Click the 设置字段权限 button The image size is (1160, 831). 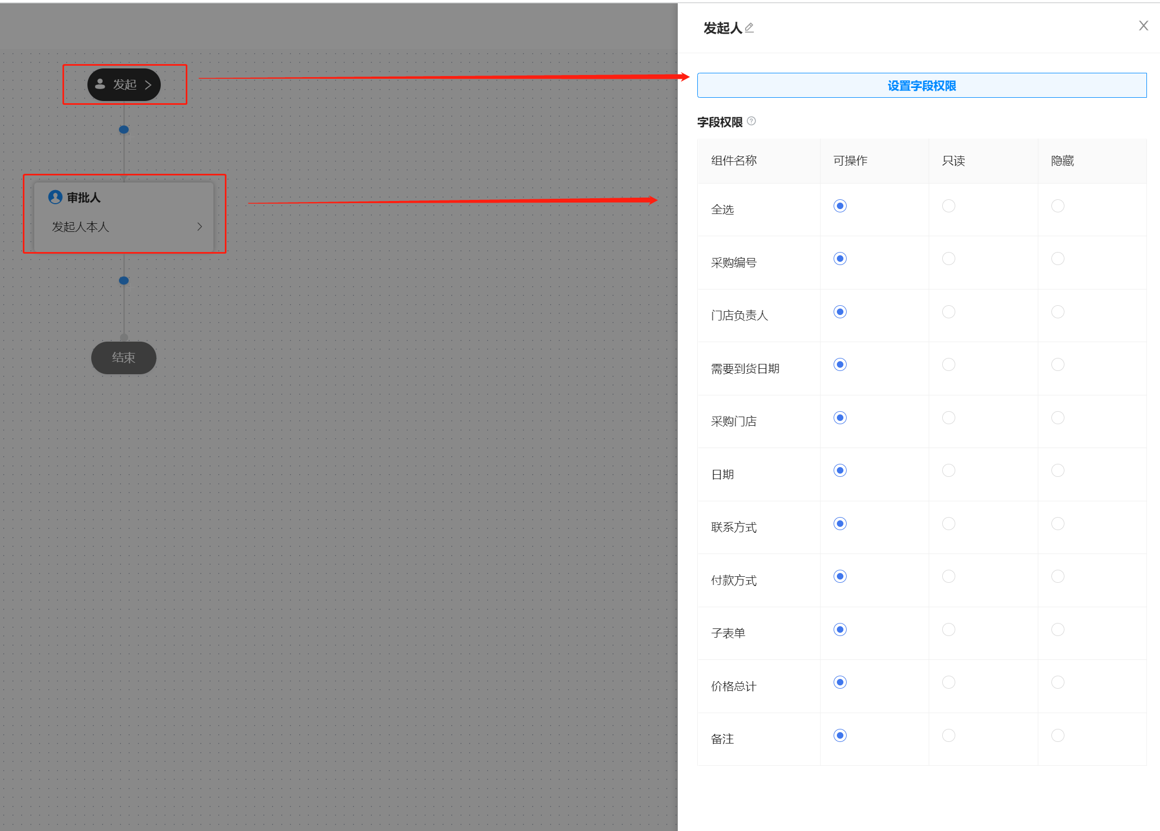[x=922, y=86]
